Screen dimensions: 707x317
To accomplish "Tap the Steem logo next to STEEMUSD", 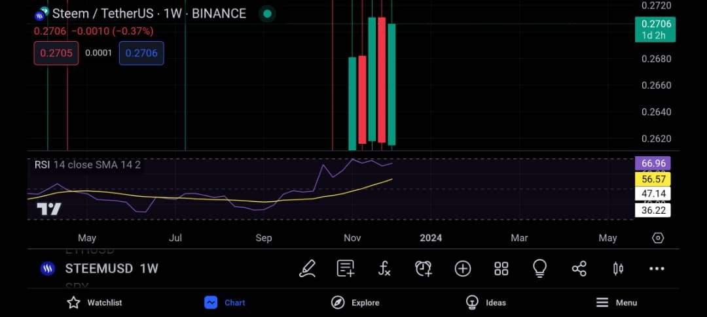I will 47,269.
